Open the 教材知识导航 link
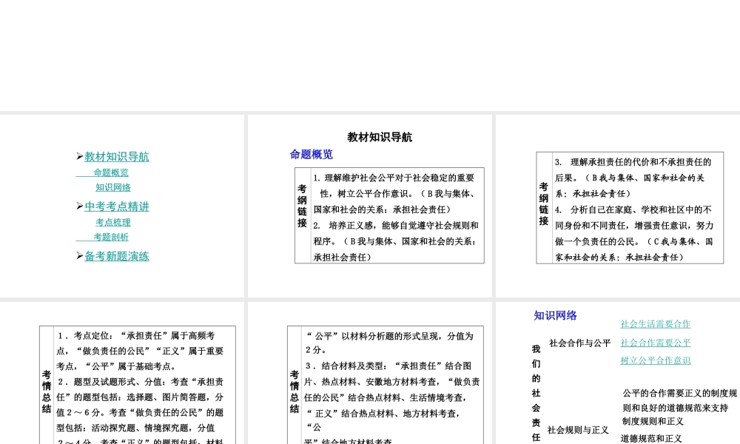This screenshot has height=444, width=740. (117, 157)
